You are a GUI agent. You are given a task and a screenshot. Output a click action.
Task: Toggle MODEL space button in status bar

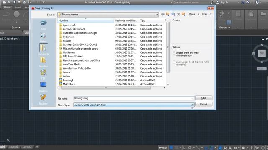[163, 147]
